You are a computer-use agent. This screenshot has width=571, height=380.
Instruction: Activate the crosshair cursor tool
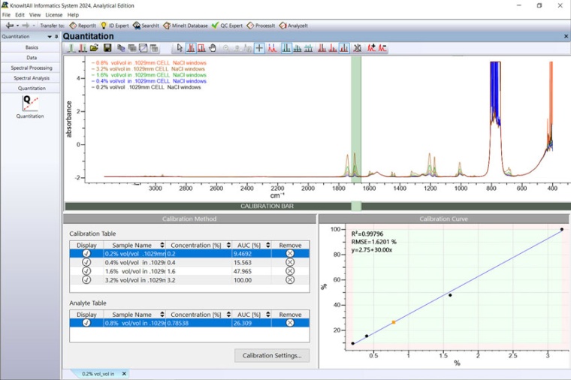click(x=259, y=48)
